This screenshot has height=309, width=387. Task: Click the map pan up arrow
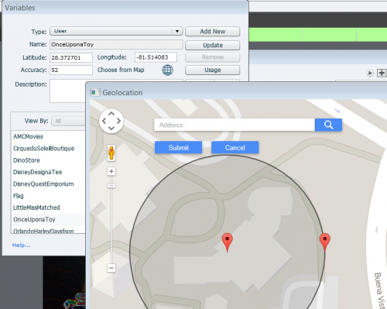(111, 114)
